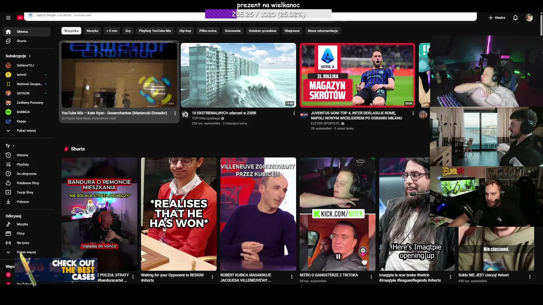
Task: Open the Główna home icon
Action: 8,32
